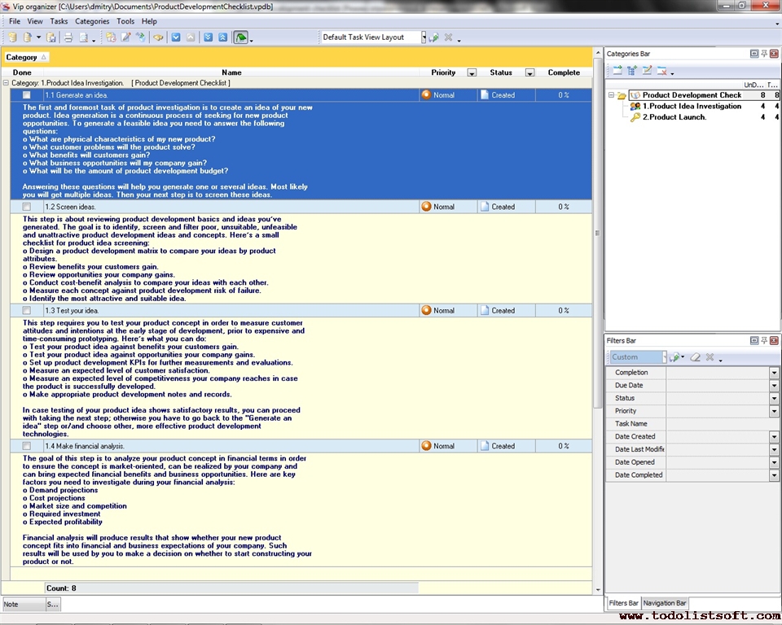Check the Done box for 1.1 Generate an idea
The image size is (782, 625).
(27, 95)
